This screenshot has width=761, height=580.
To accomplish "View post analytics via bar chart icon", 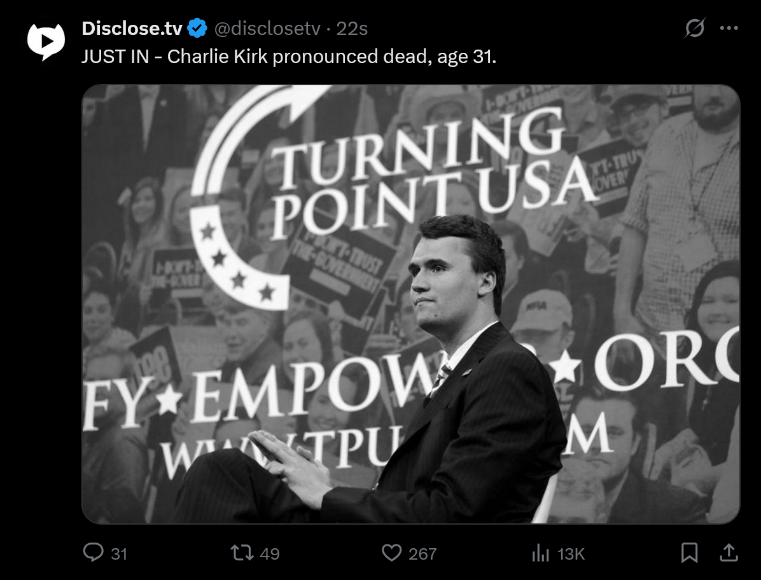I will coord(540,553).
